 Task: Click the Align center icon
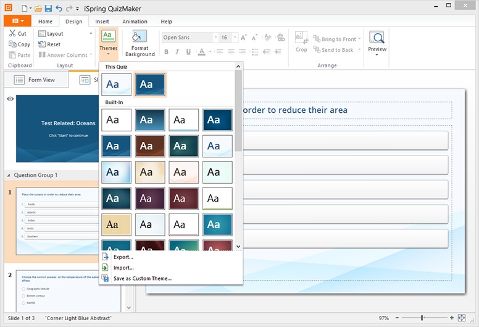(x=231, y=52)
